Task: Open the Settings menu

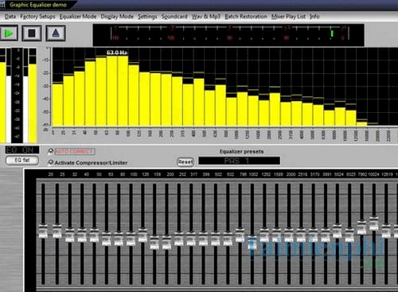Action: tap(147, 17)
